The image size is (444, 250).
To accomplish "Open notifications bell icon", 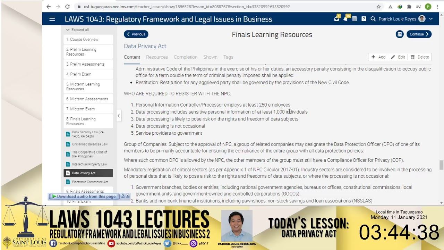I will 345,19.
